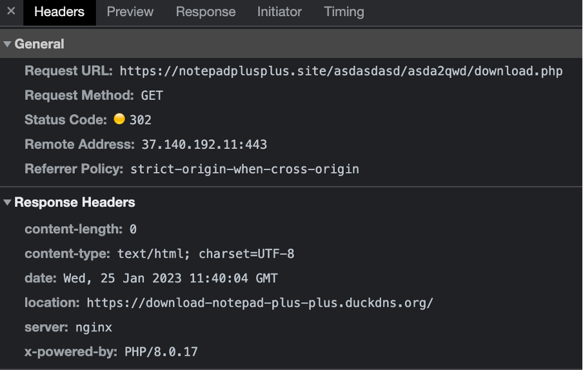Open the Response tab
583x370 pixels.
206,12
